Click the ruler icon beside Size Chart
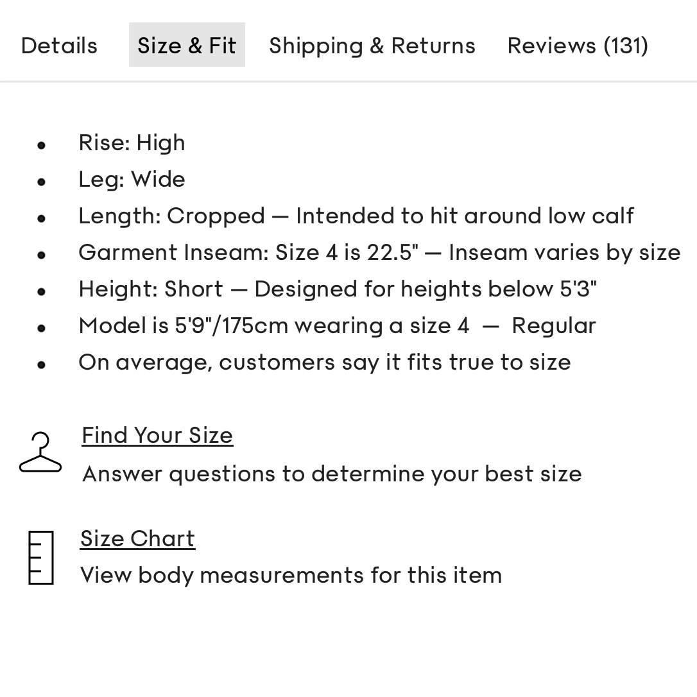This screenshot has width=697, height=697. point(40,557)
